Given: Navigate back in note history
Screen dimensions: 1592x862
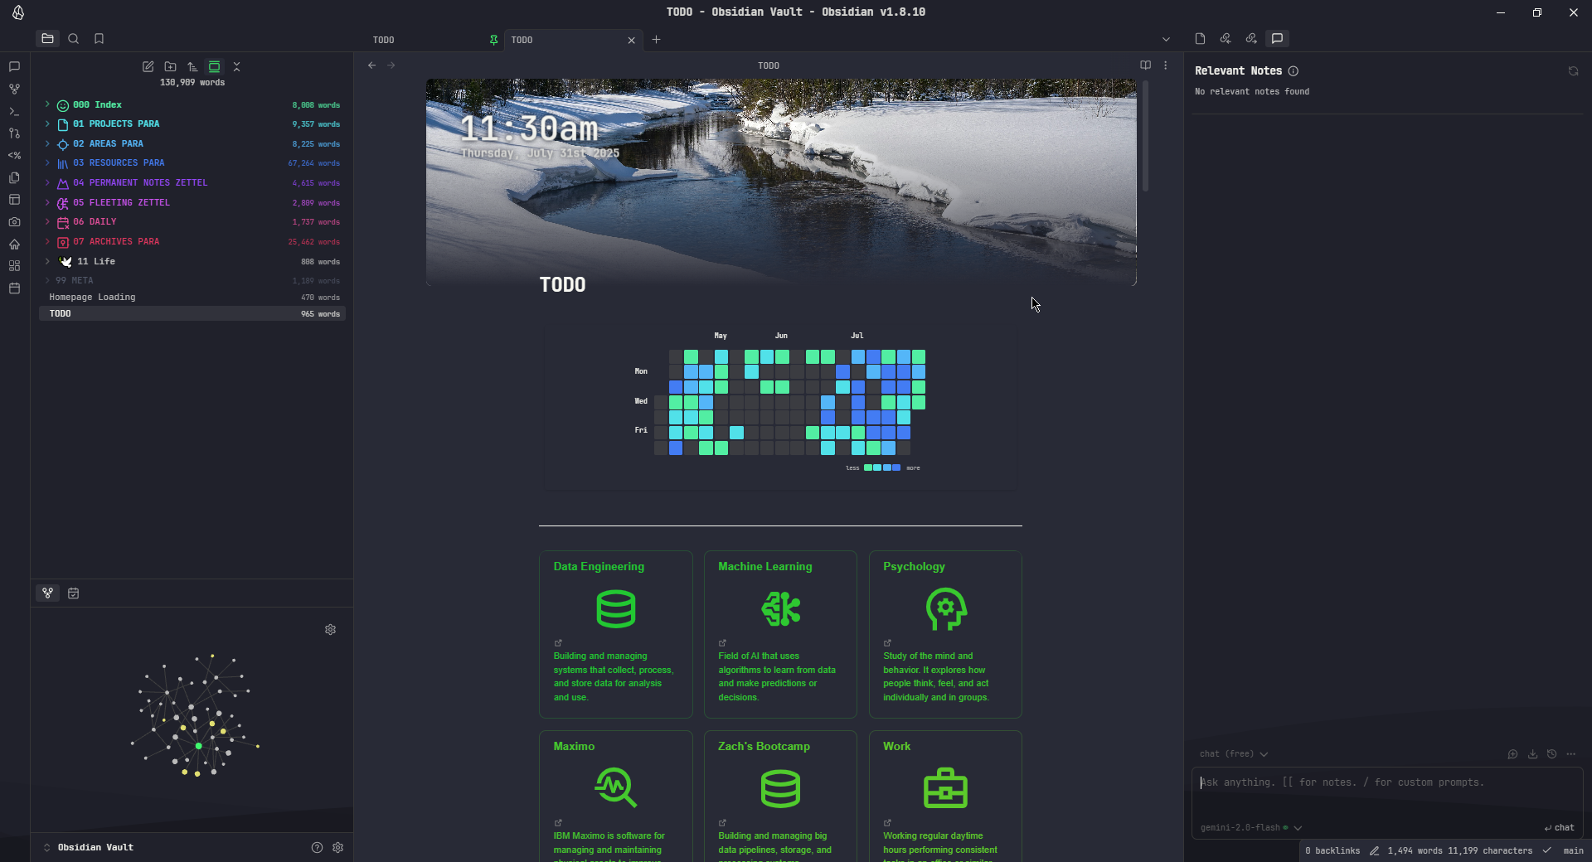Looking at the screenshot, I should (x=372, y=65).
